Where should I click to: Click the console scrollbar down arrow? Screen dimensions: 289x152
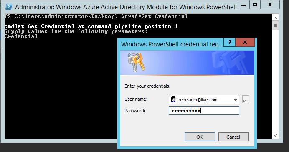pyautogui.click(x=275, y=136)
